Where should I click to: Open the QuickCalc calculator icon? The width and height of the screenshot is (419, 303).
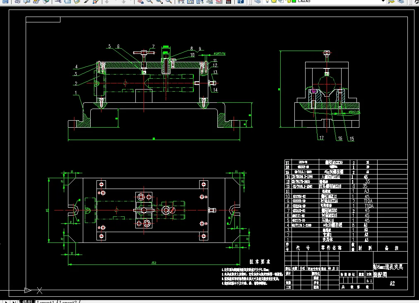point(229,1)
